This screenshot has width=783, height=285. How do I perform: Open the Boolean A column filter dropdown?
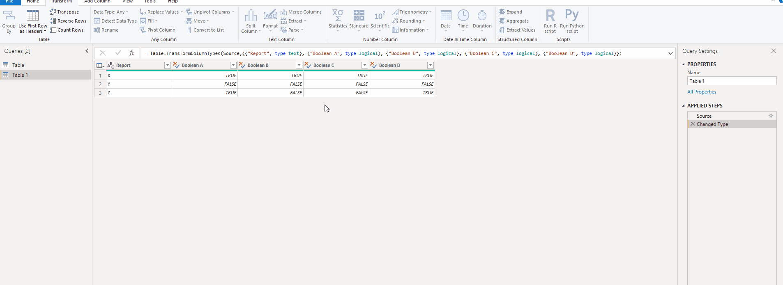coord(233,65)
